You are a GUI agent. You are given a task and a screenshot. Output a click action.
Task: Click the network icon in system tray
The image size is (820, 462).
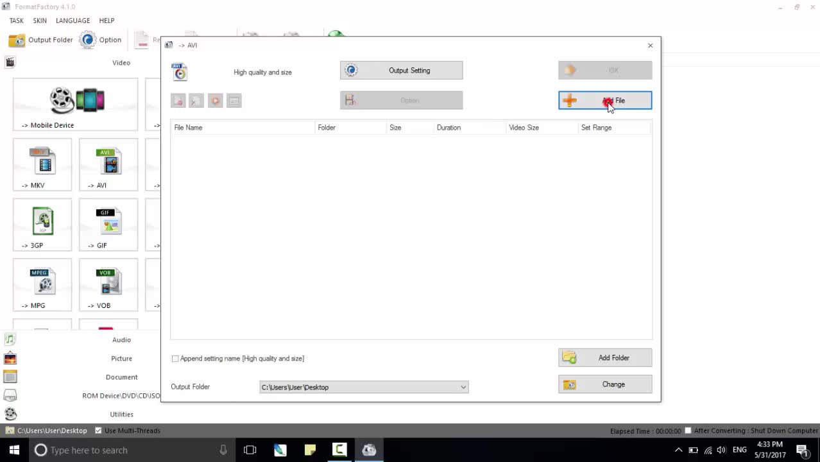pos(708,450)
